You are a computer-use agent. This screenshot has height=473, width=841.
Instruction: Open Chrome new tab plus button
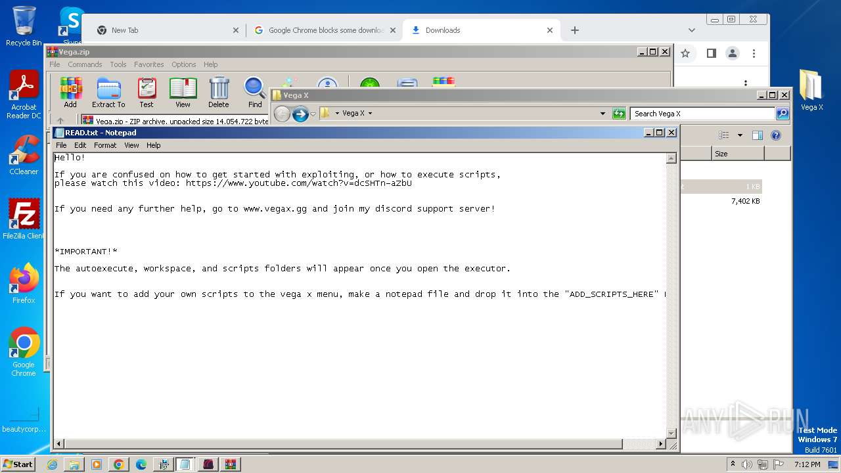pos(575,30)
